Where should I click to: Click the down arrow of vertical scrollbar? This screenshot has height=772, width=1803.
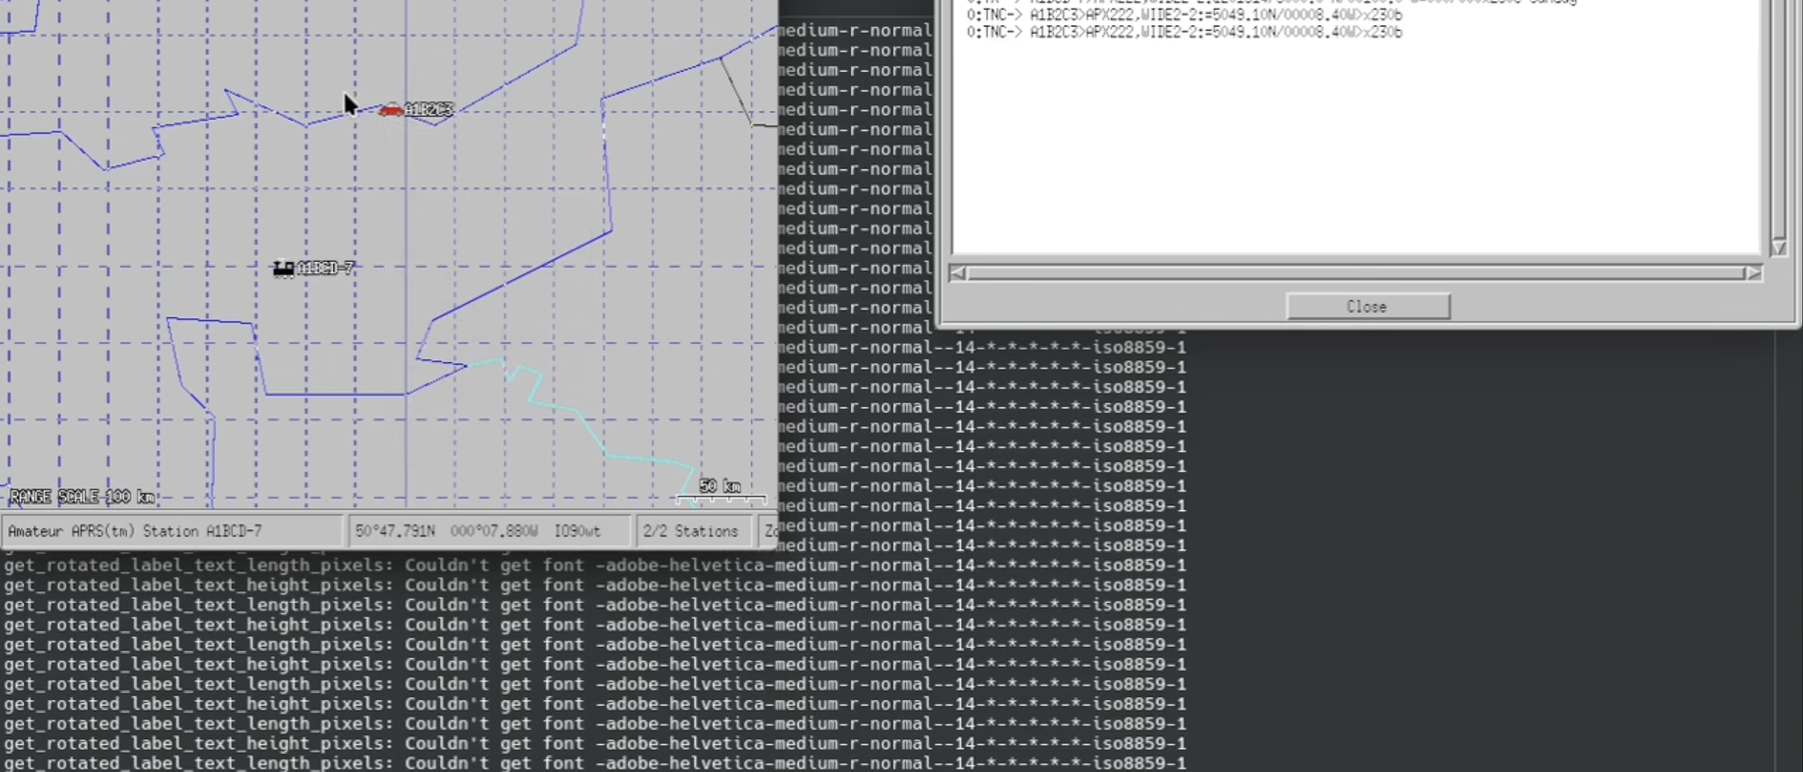point(1779,247)
